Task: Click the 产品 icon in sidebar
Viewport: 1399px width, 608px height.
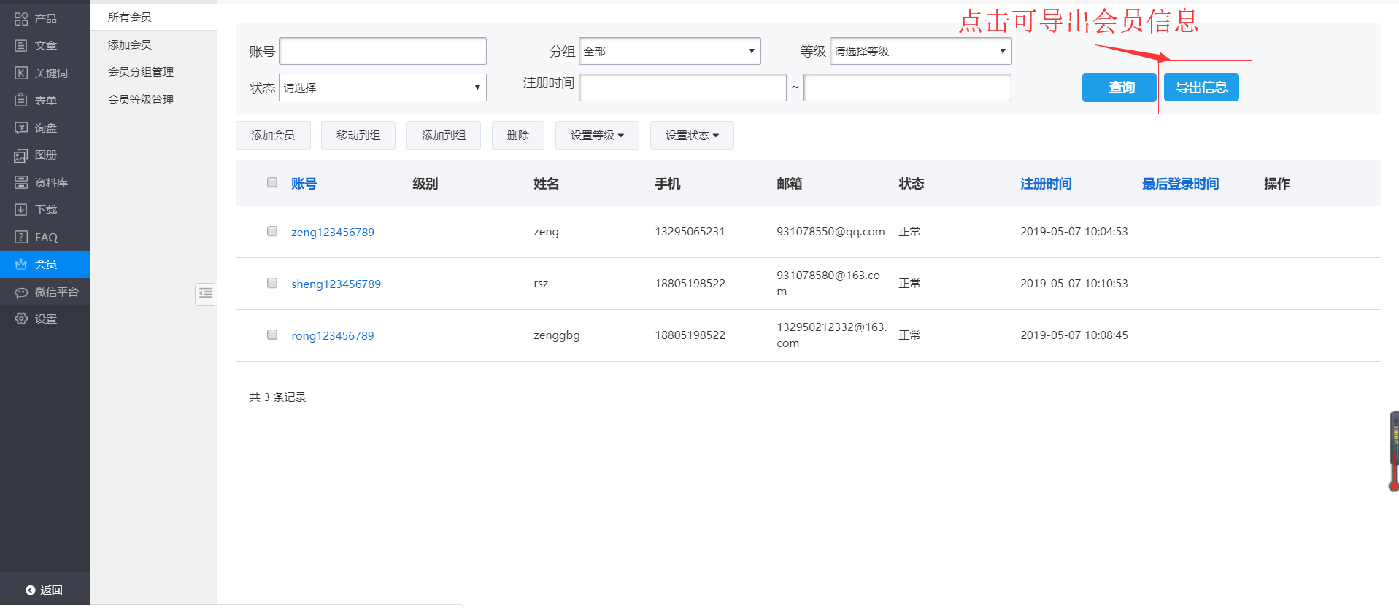Action: pyautogui.click(x=21, y=19)
